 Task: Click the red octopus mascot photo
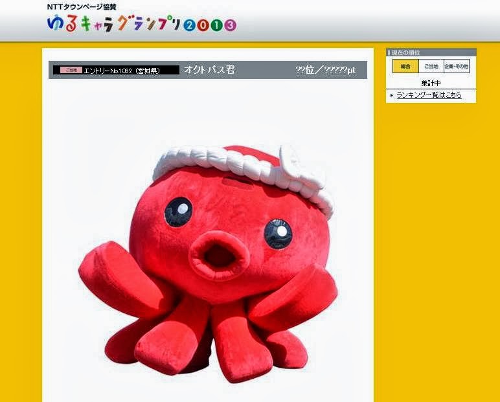pyautogui.click(x=207, y=263)
